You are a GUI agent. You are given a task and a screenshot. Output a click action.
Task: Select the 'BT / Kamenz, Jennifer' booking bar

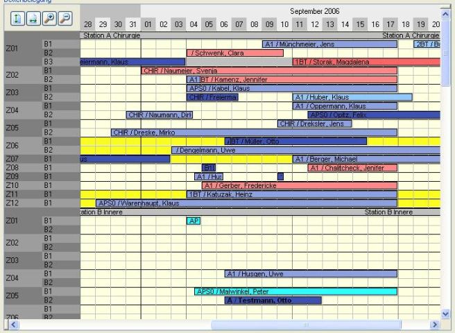(298, 80)
